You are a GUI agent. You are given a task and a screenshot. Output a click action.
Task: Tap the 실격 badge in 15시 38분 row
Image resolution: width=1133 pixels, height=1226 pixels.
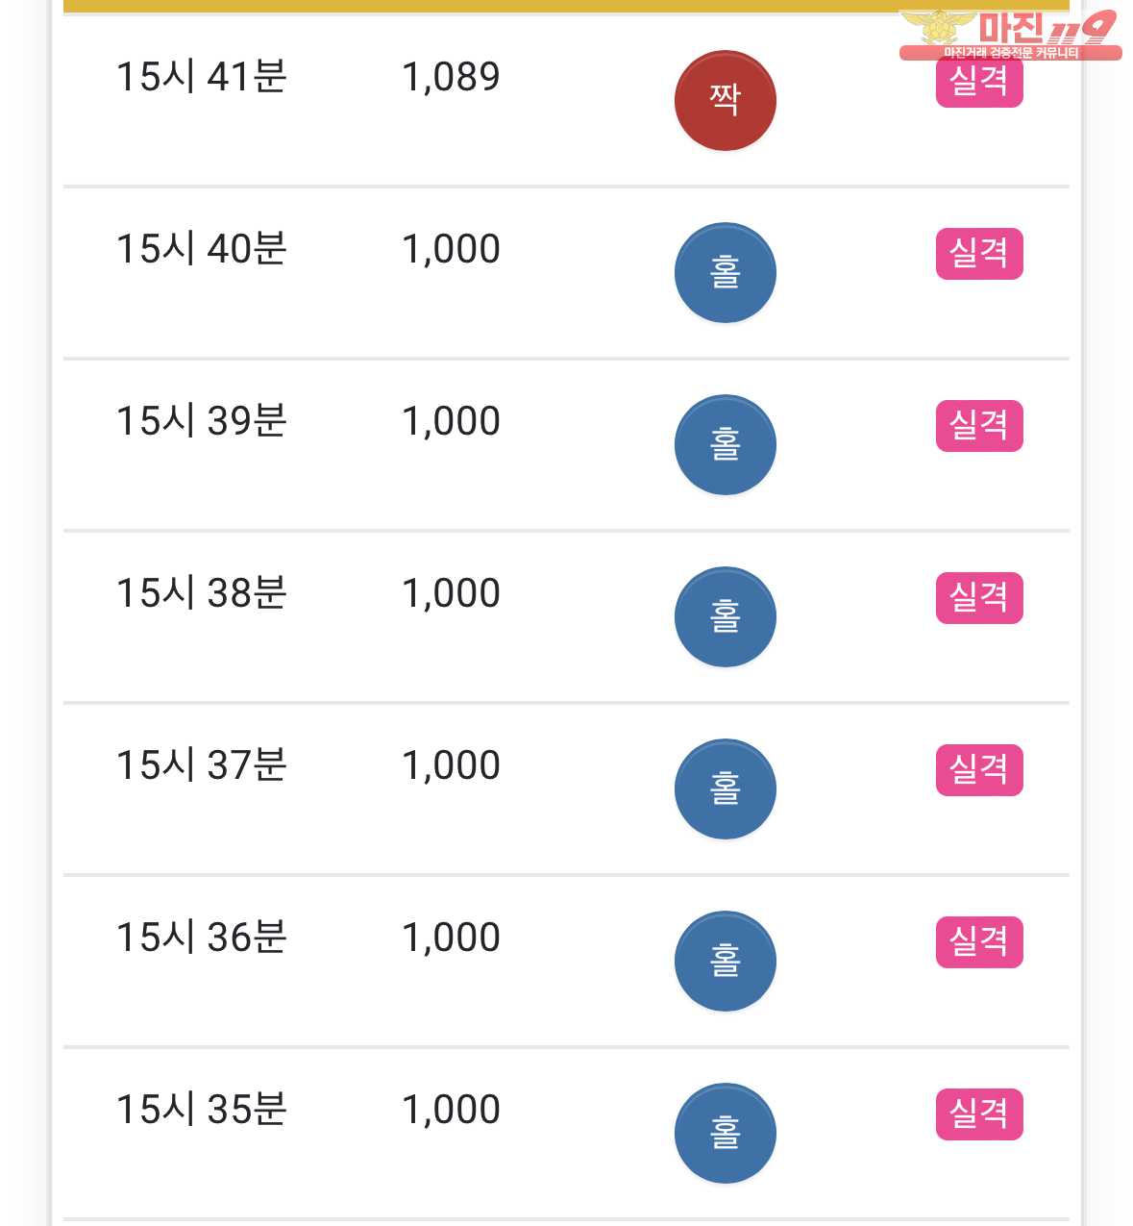click(x=979, y=598)
